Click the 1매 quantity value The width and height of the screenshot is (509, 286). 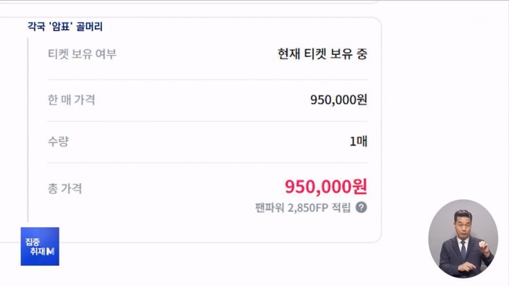(358, 142)
